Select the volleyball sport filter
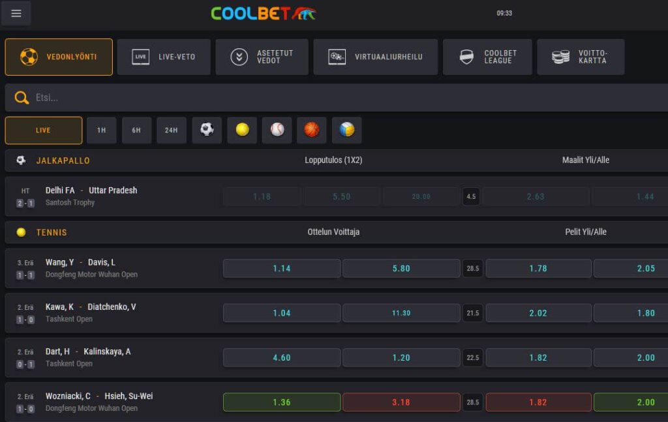This screenshot has height=422, width=668. point(347,129)
